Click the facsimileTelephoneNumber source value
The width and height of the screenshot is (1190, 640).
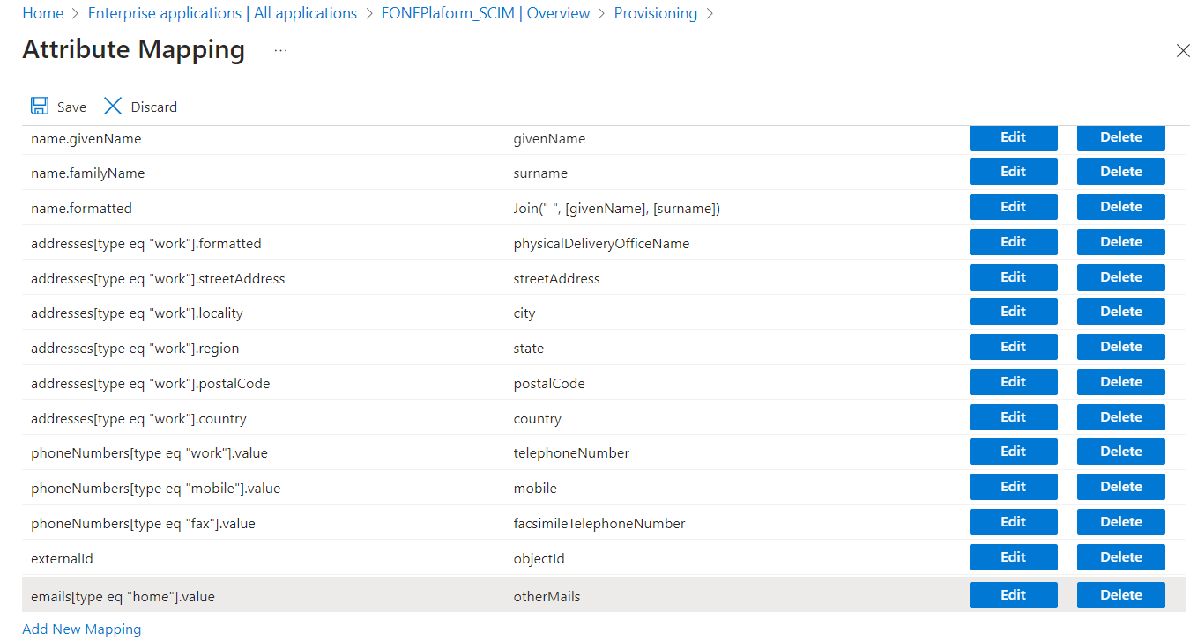pos(599,524)
